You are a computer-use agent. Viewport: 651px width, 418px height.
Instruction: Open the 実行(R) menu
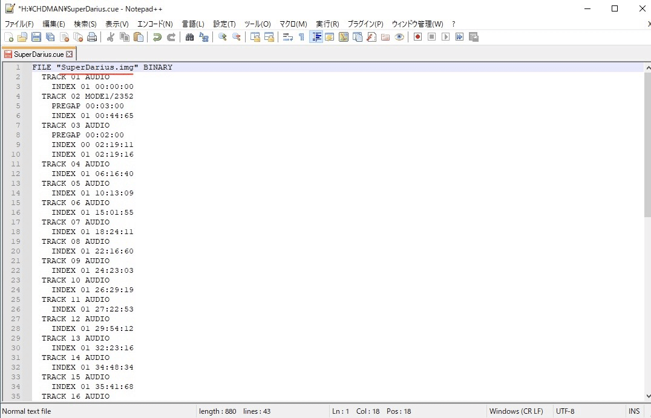[327, 24]
